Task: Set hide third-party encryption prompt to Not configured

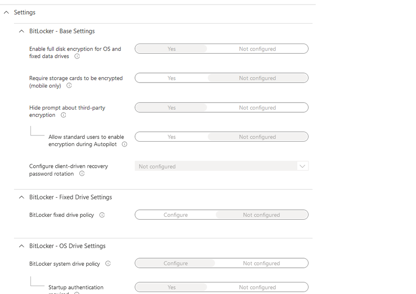Action: point(257,108)
